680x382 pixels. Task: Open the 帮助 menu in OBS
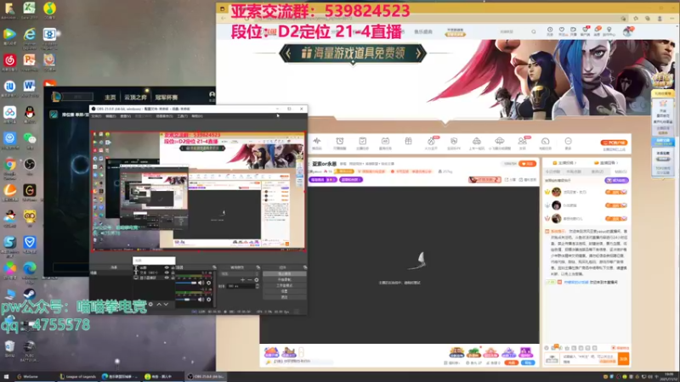point(197,116)
